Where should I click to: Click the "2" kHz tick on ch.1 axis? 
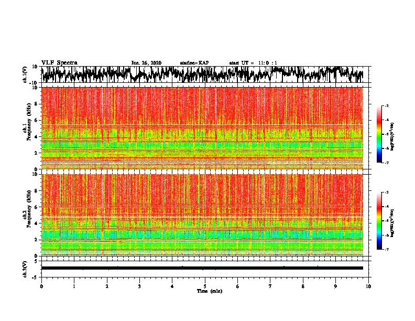[36, 153]
